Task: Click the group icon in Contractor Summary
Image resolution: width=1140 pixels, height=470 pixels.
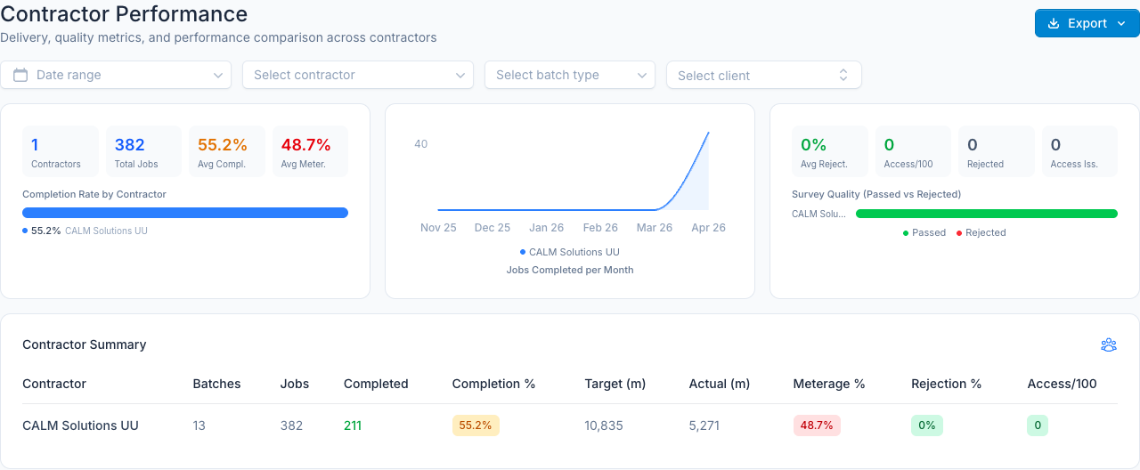Action: point(1109,344)
